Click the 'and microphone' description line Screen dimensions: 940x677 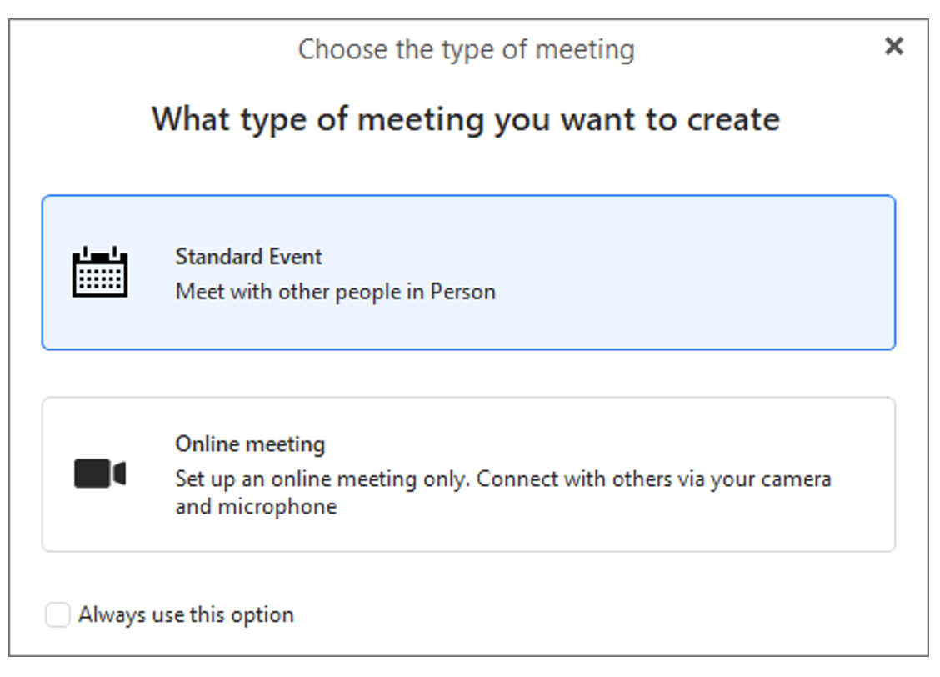pos(256,507)
